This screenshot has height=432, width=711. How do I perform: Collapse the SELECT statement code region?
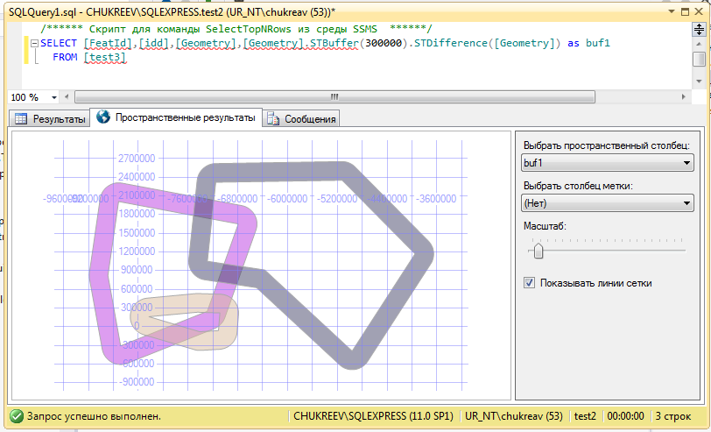point(33,43)
